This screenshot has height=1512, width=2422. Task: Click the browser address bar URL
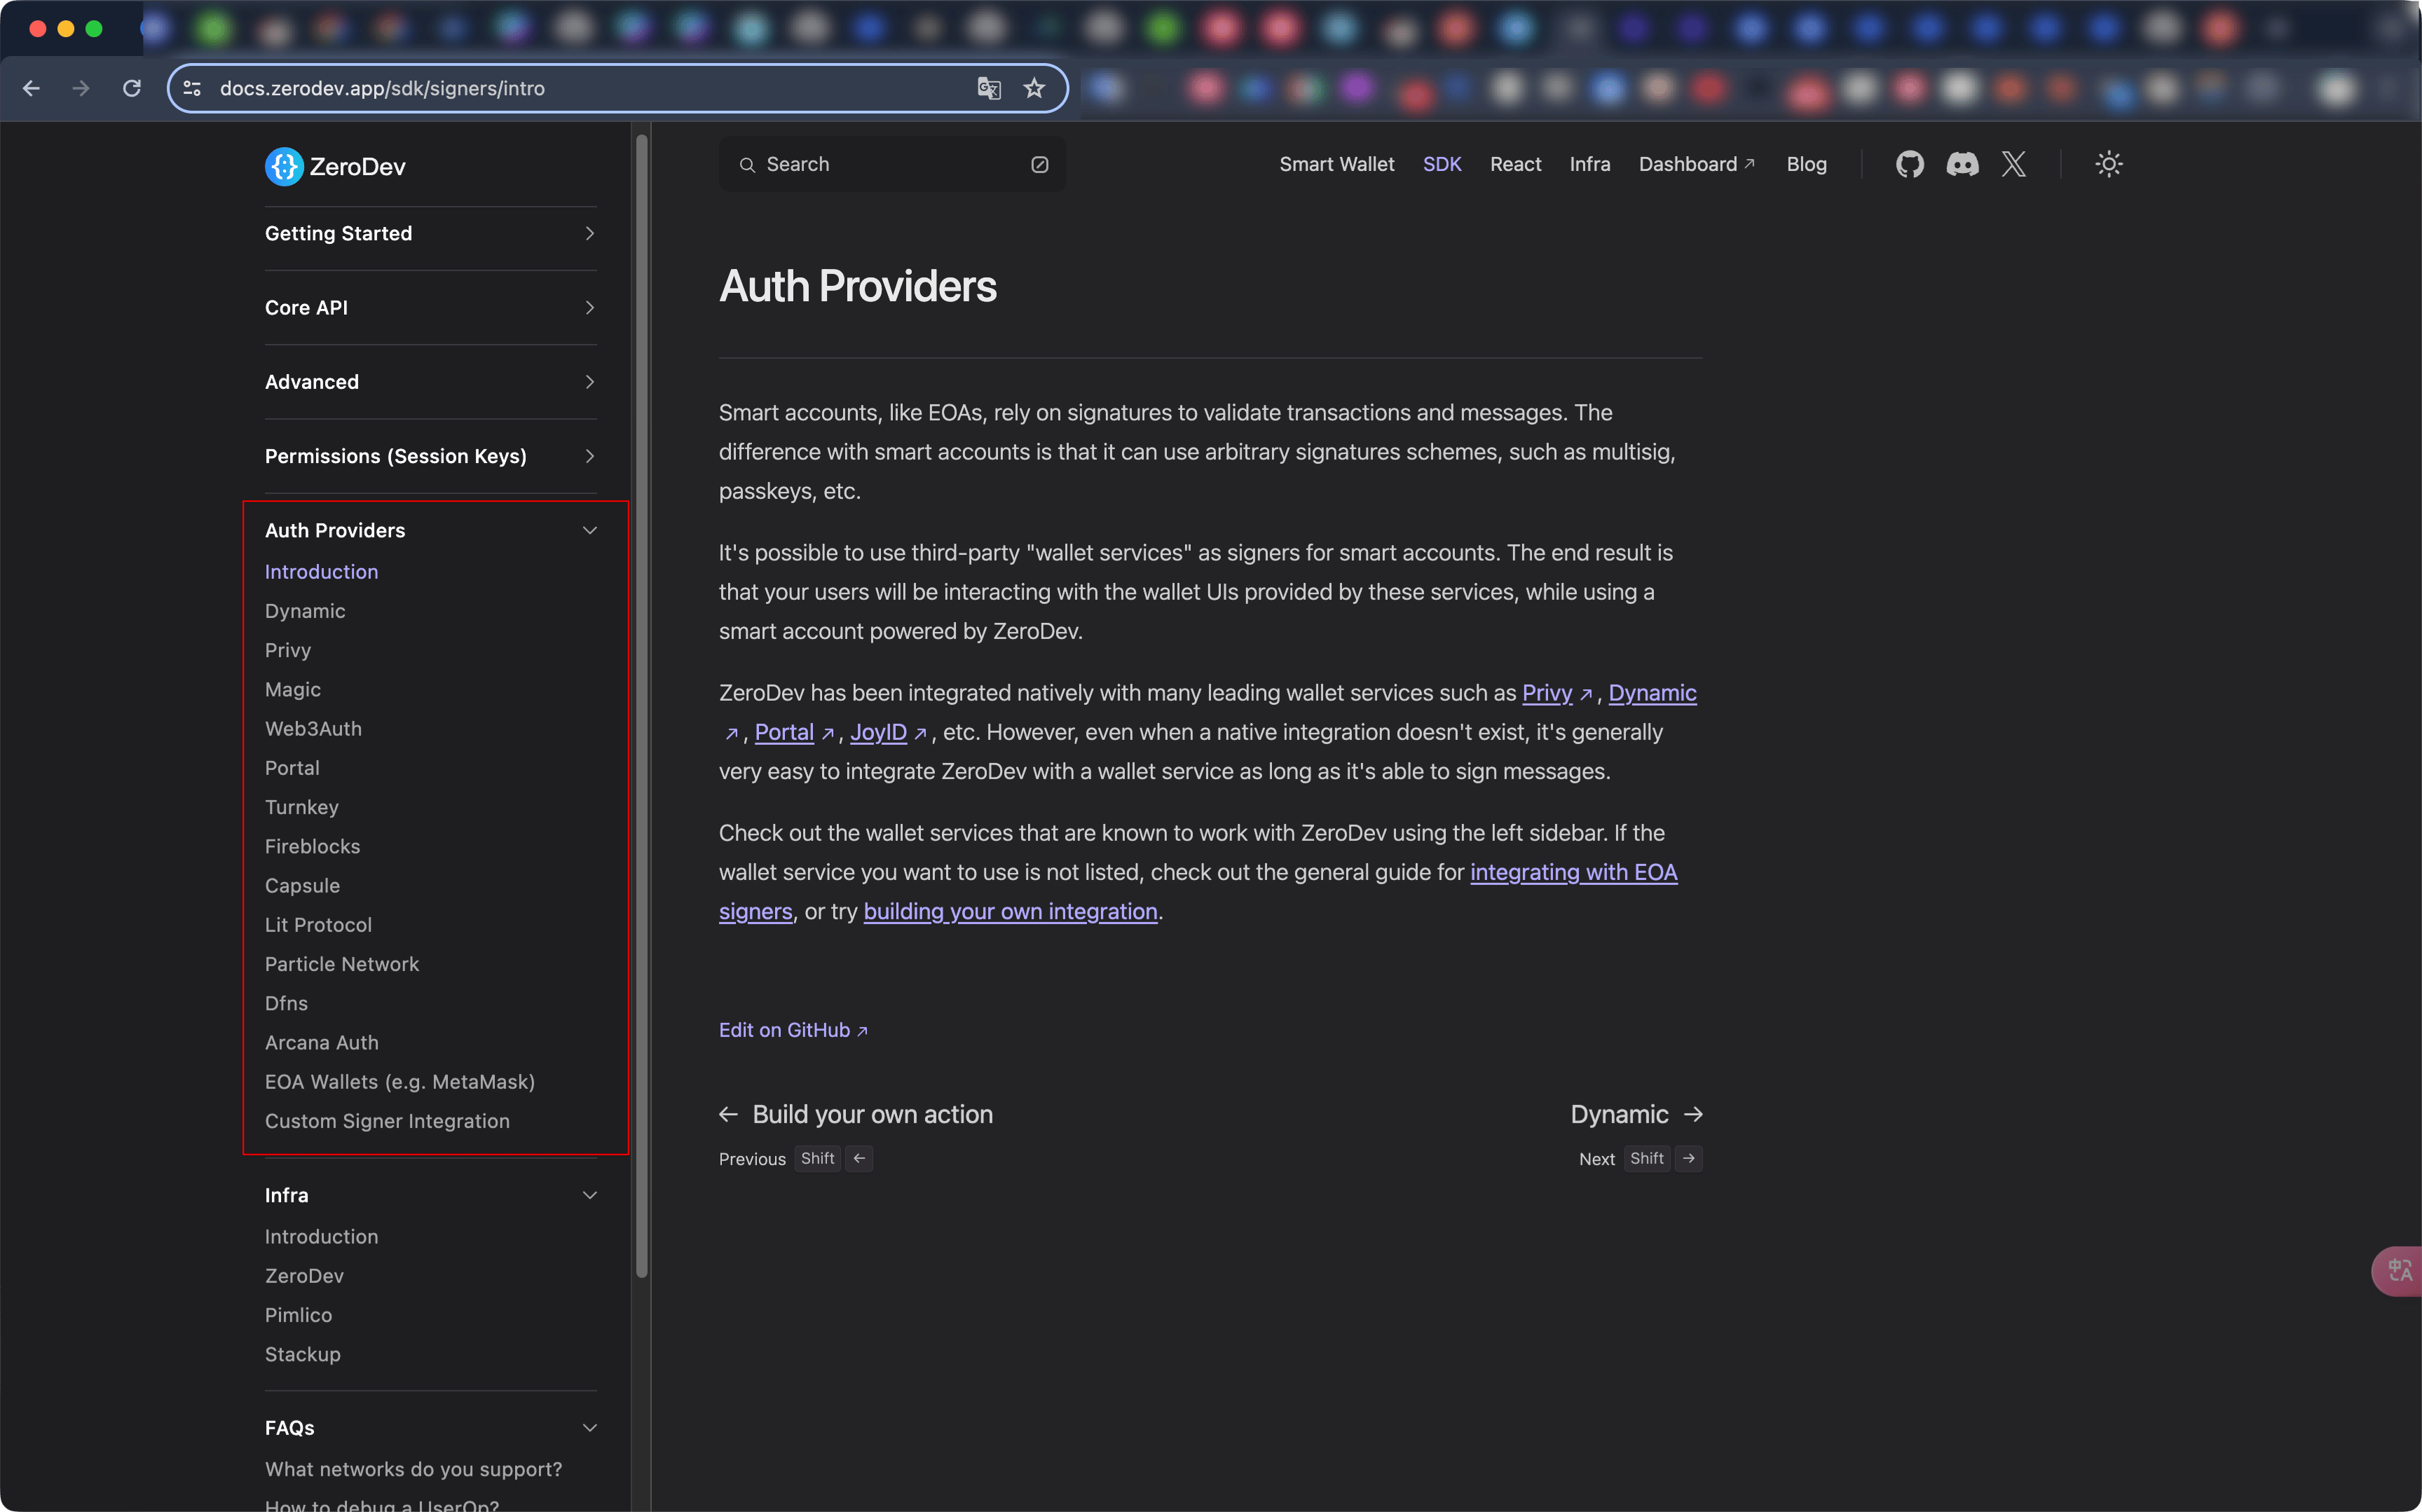pos(382,88)
